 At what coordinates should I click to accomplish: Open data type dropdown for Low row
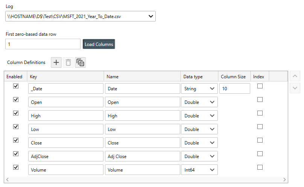pos(199,129)
